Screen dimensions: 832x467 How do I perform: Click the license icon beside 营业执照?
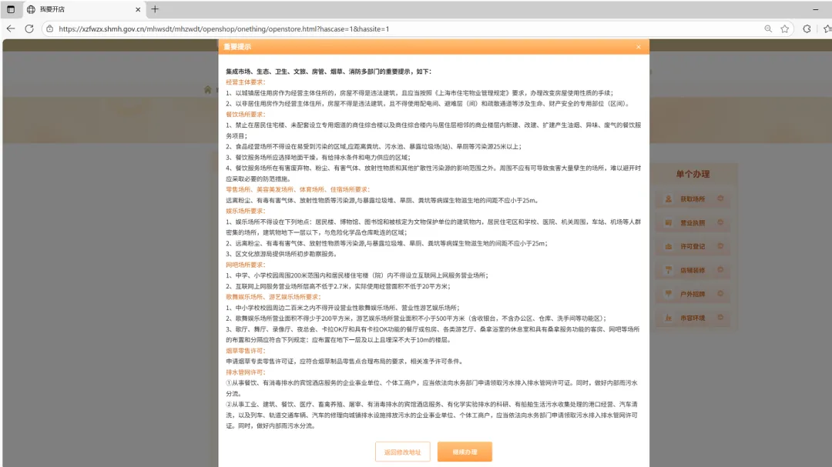(x=669, y=222)
